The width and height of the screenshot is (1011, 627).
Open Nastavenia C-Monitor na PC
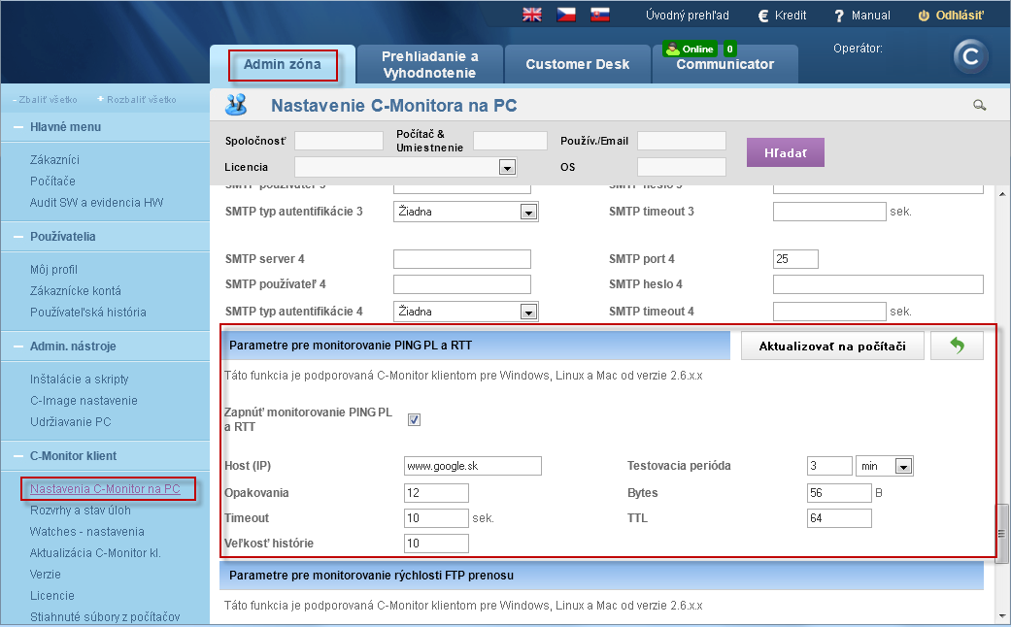(105, 488)
